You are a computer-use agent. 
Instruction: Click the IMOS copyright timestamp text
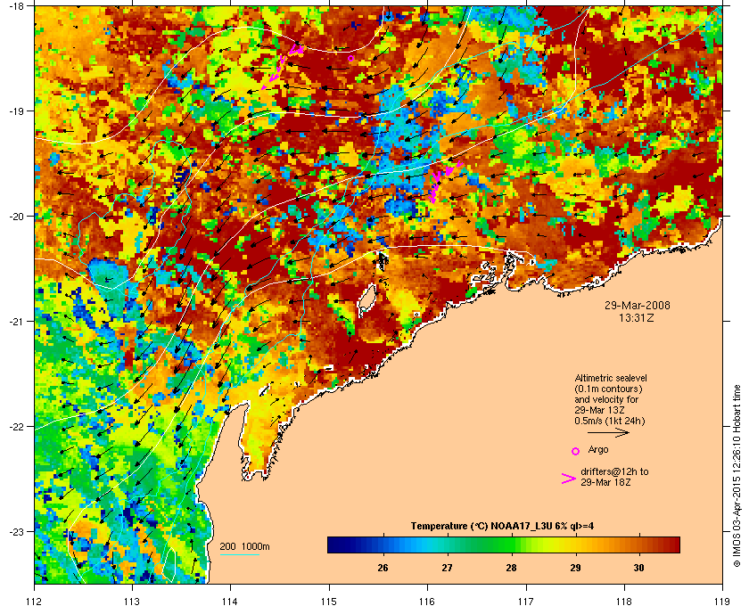tap(737, 477)
